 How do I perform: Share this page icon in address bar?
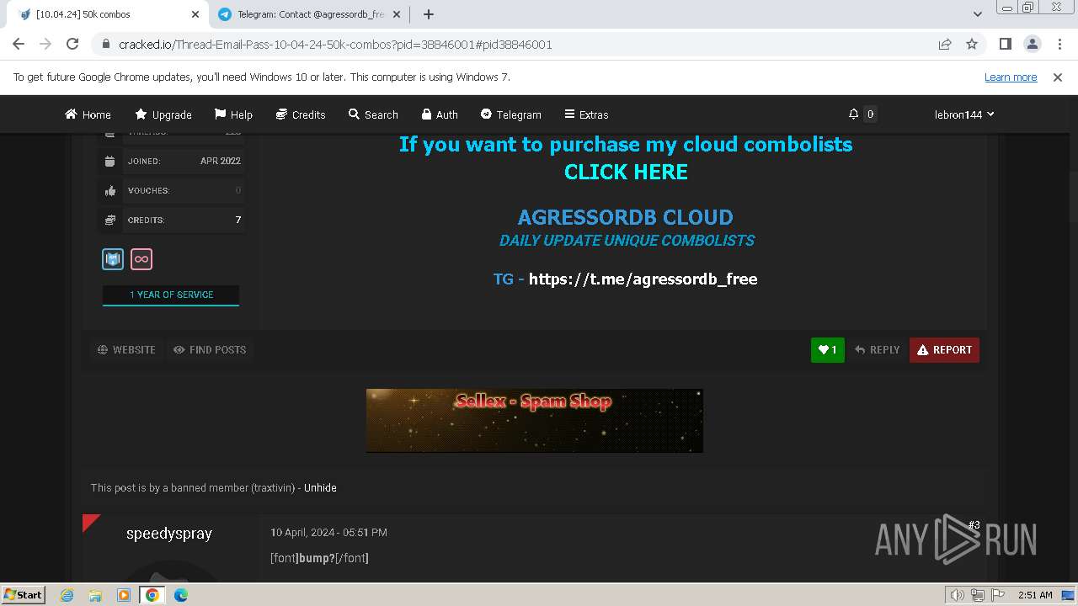tap(945, 44)
